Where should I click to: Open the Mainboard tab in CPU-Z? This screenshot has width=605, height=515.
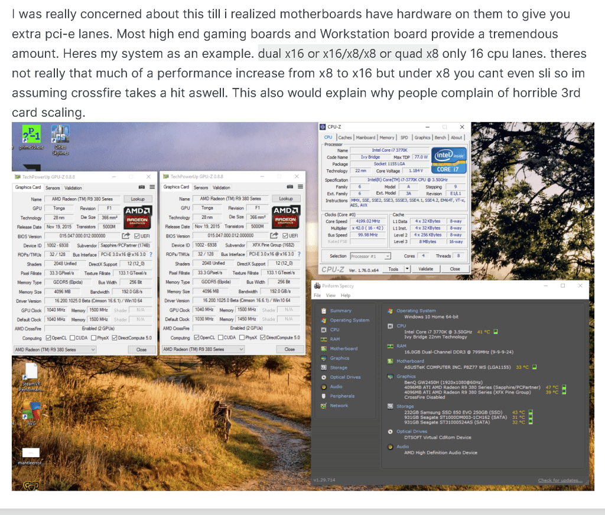[365, 137]
